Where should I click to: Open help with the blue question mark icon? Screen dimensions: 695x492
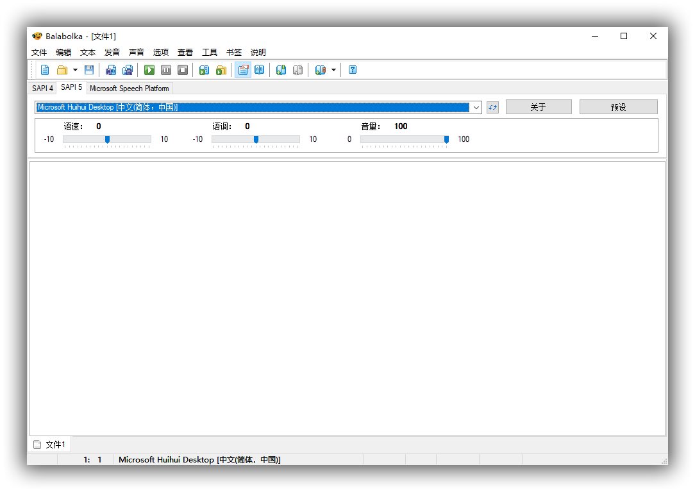point(353,70)
